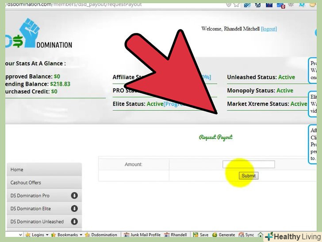
Task: Click the Amount label
Action: coord(134,164)
